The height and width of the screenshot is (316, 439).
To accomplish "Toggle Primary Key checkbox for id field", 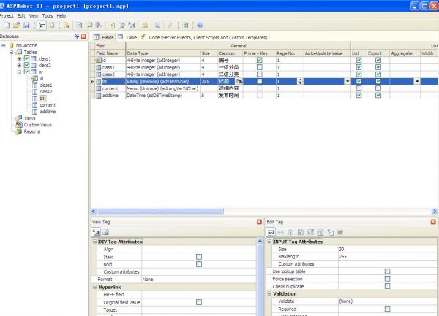I will pyautogui.click(x=260, y=60).
